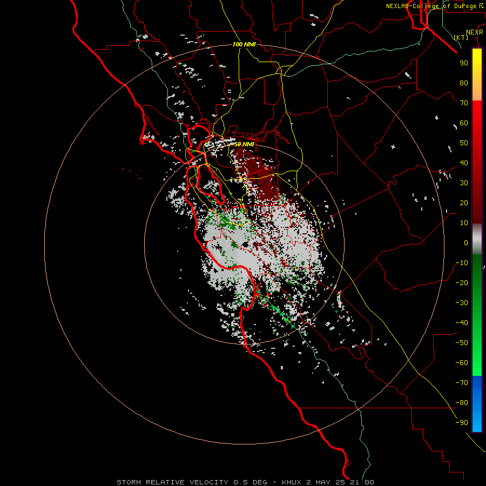Click the 30 value on the velocity scale

pyautogui.click(x=464, y=183)
